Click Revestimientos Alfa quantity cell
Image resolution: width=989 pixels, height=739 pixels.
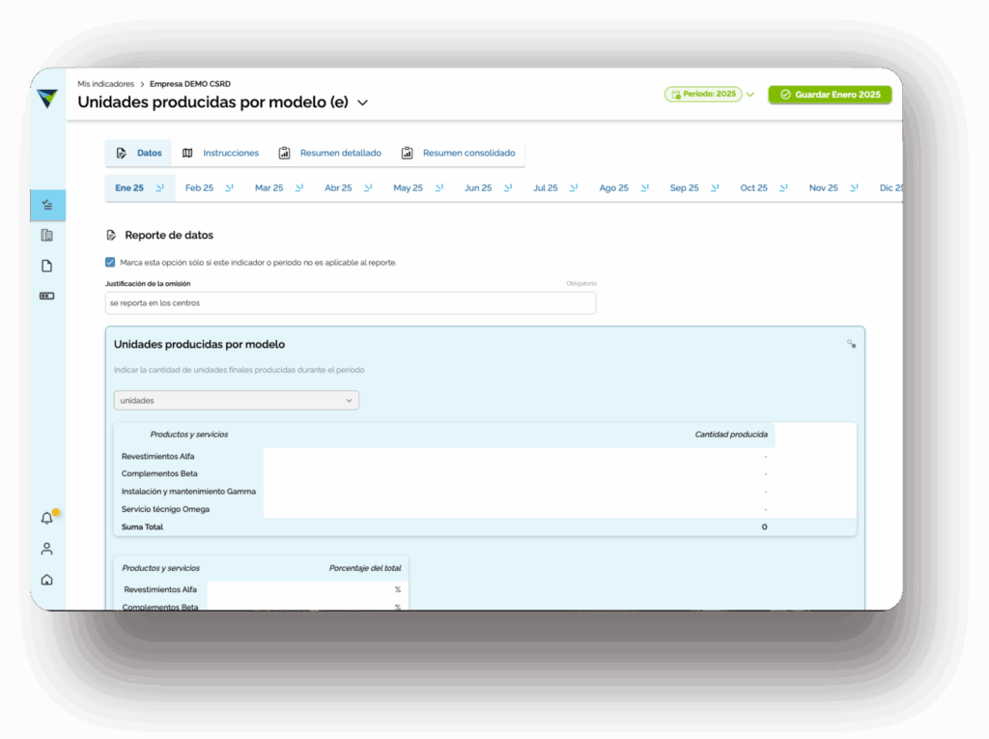click(519, 456)
